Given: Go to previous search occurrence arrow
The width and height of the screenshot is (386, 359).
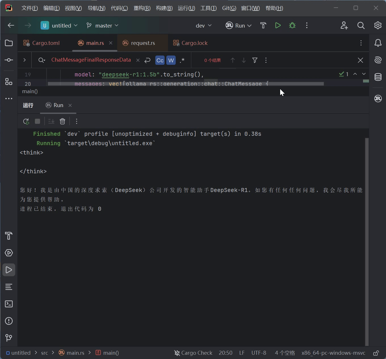Looking at the screenshot, I should point(233,60).
